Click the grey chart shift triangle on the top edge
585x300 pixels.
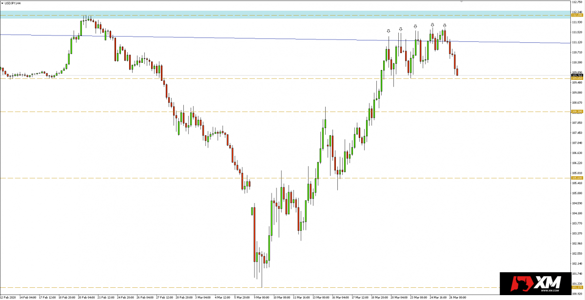tap(461, 1)
